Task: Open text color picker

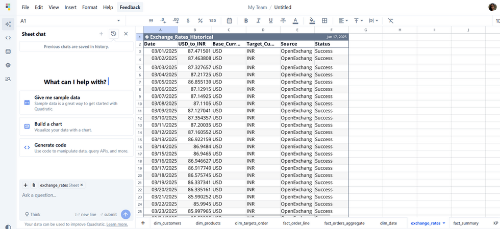Action: pos(295,21)
